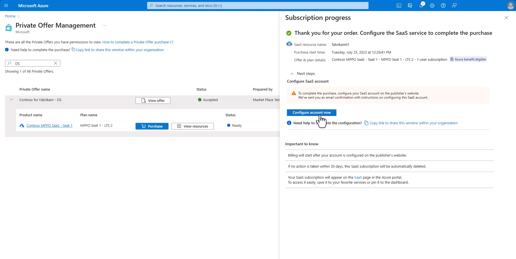This screenshot has height=259, width=516.
Task: Click the orange warning triangle icon
Action: click(x=294, y=93)
